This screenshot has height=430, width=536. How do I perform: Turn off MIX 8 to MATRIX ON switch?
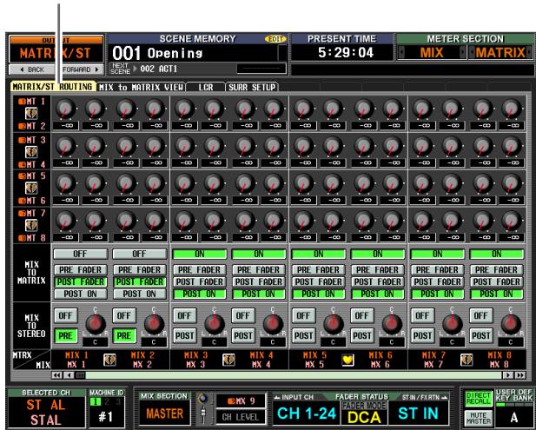click(497, 254)
